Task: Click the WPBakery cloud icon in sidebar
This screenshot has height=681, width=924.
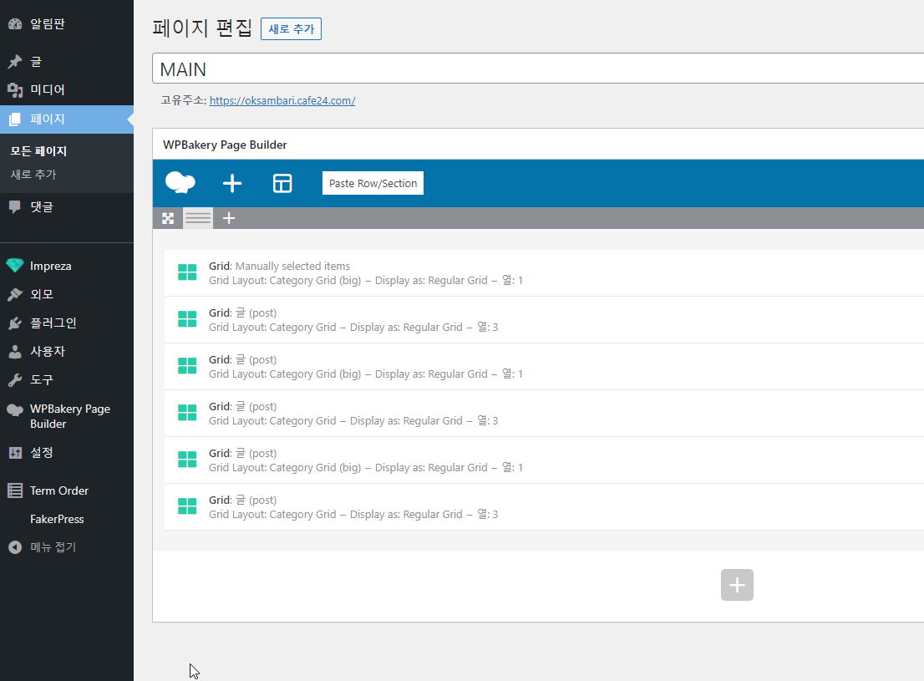Action: tap(15, 409)
